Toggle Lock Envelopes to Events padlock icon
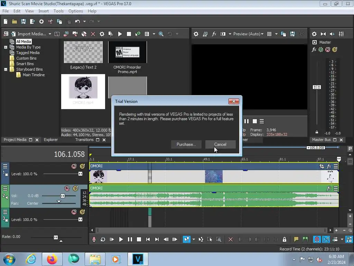This screenshot has width=354, height=266. coord(285,239)
